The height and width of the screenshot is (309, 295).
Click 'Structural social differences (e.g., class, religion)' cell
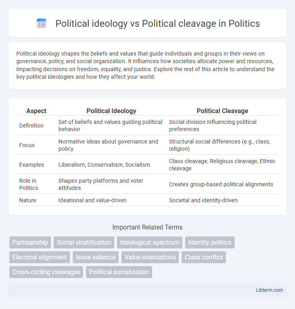tap(222, 145)
